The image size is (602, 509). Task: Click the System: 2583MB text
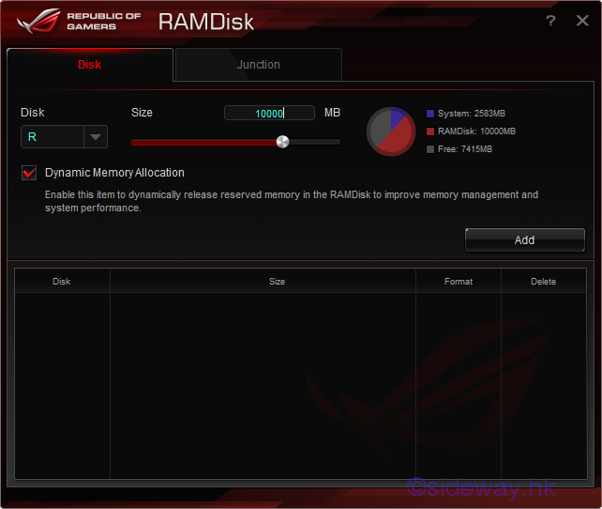click(472, 114)
